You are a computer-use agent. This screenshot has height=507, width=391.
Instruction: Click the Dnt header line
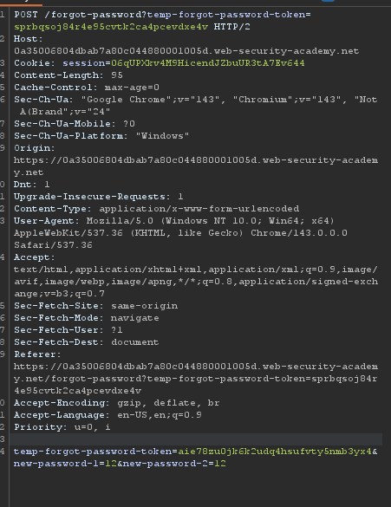tap(32, 185)
